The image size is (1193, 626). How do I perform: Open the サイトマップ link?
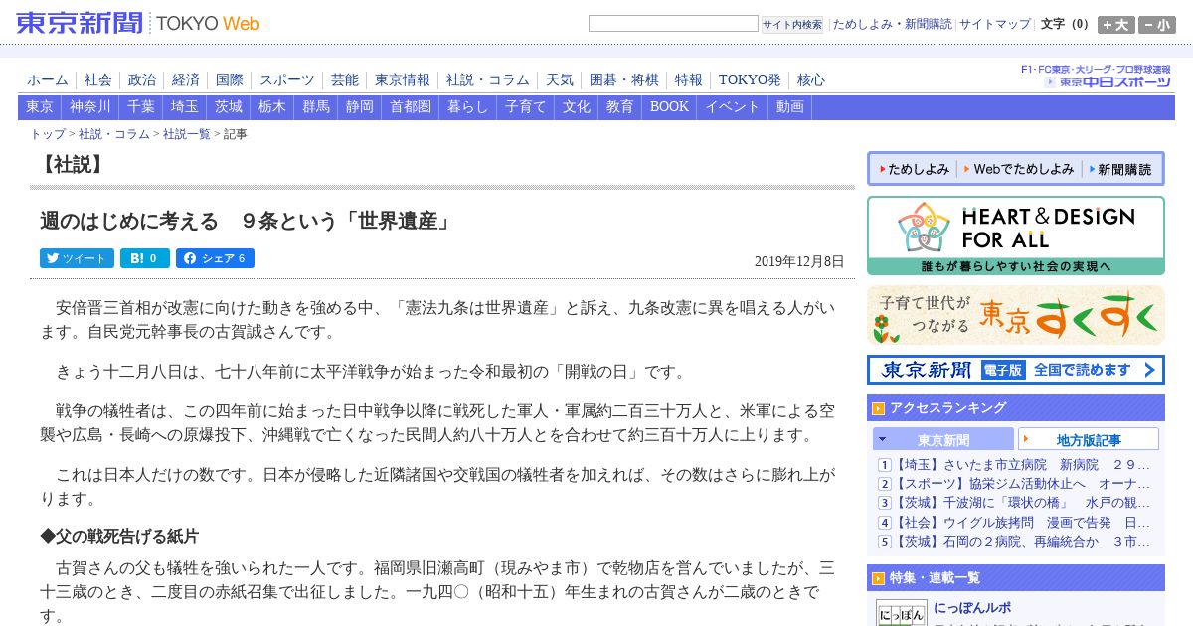pyautogui.click(x=994, y=24)
